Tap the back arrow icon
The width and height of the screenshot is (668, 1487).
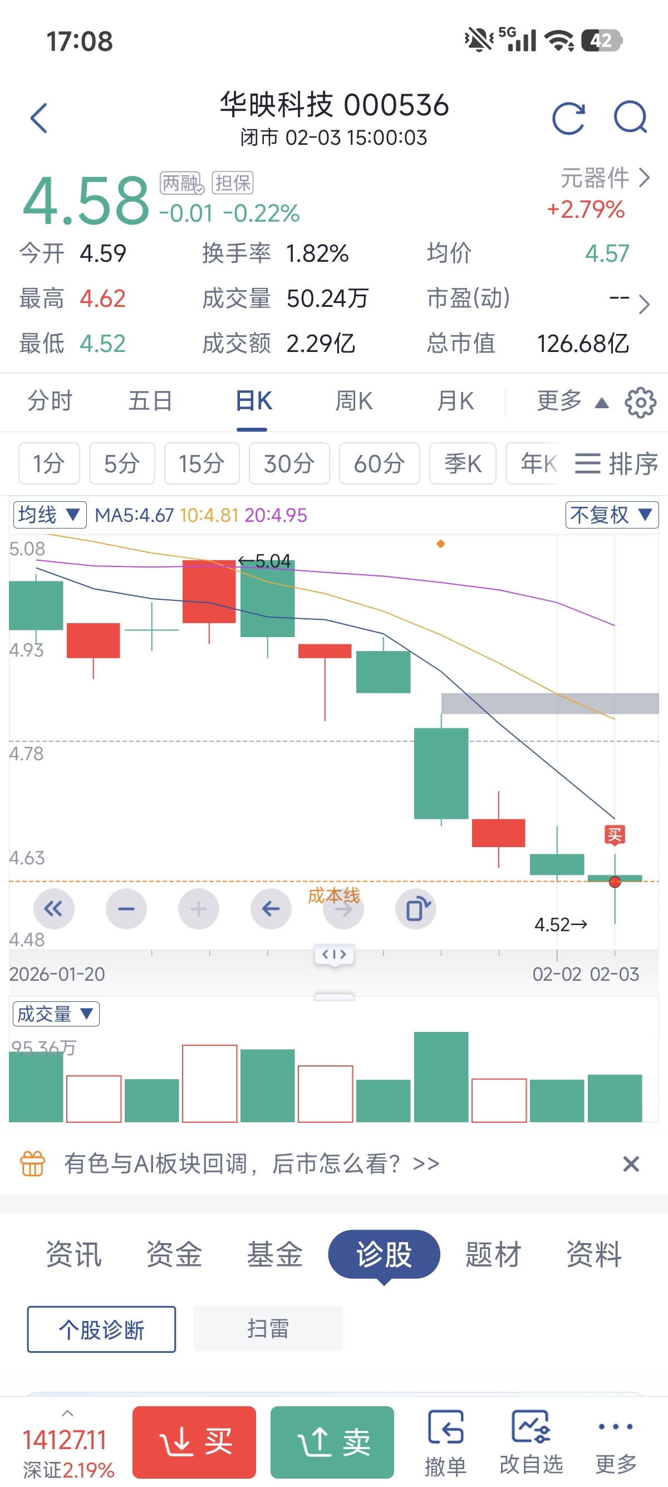(38, 118)
